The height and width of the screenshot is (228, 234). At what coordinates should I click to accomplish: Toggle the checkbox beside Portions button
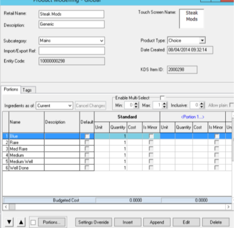(34, 222)
